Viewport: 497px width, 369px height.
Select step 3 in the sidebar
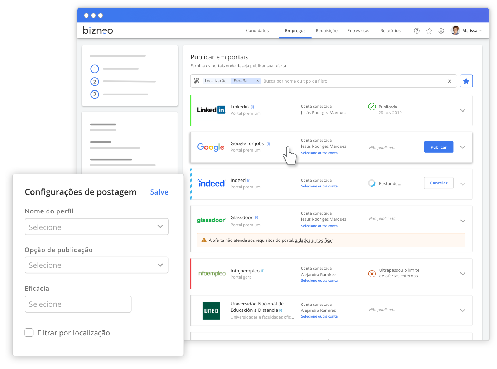[95, 94]
